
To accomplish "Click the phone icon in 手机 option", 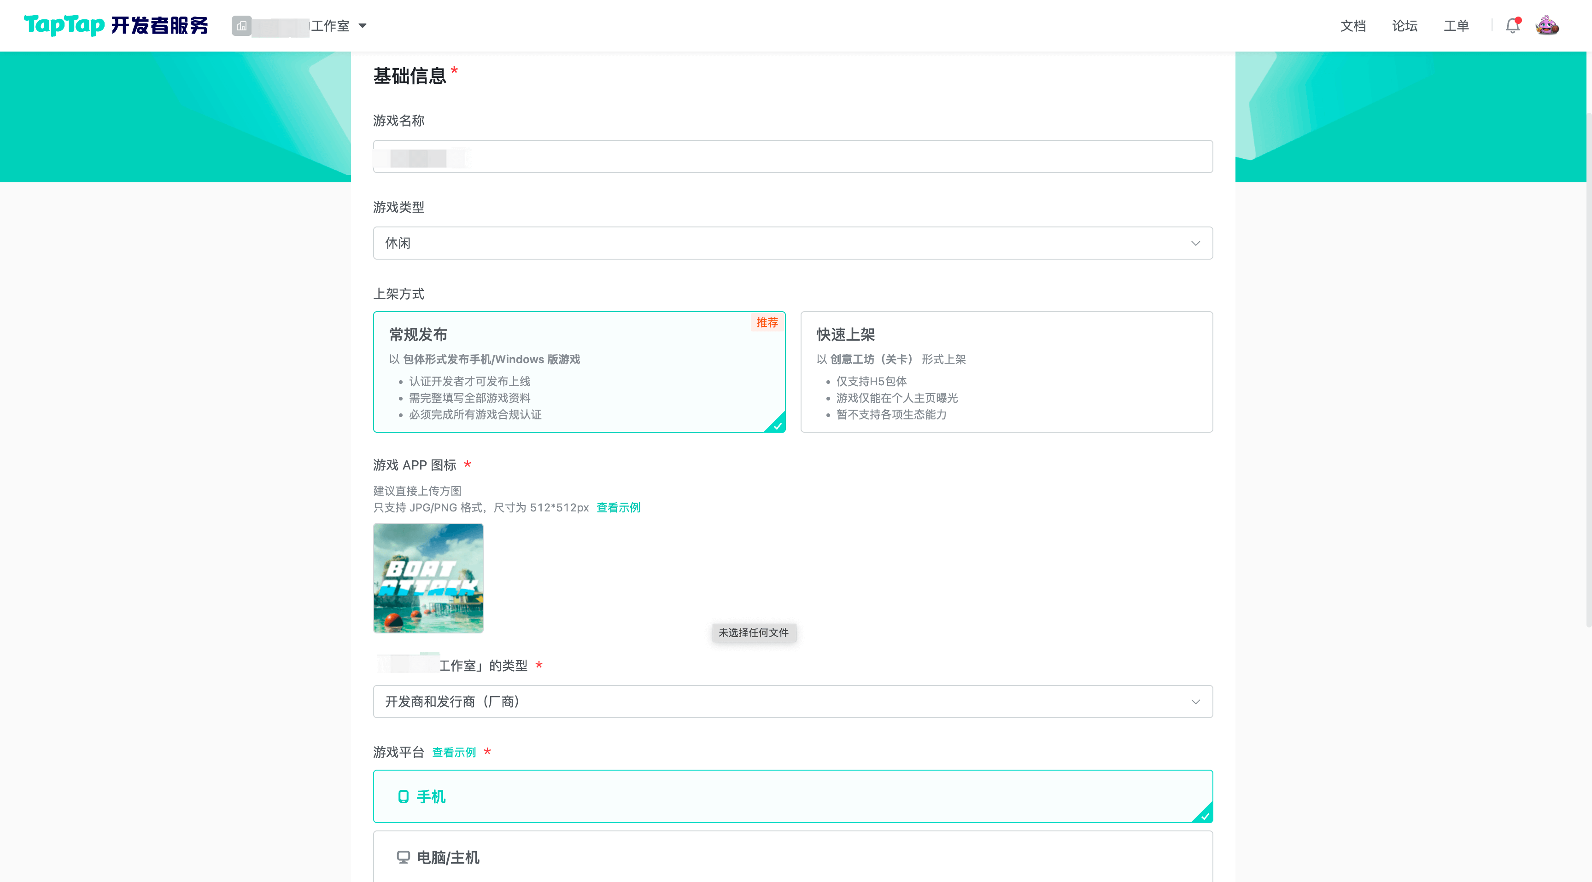I will [x=403, y=797].
